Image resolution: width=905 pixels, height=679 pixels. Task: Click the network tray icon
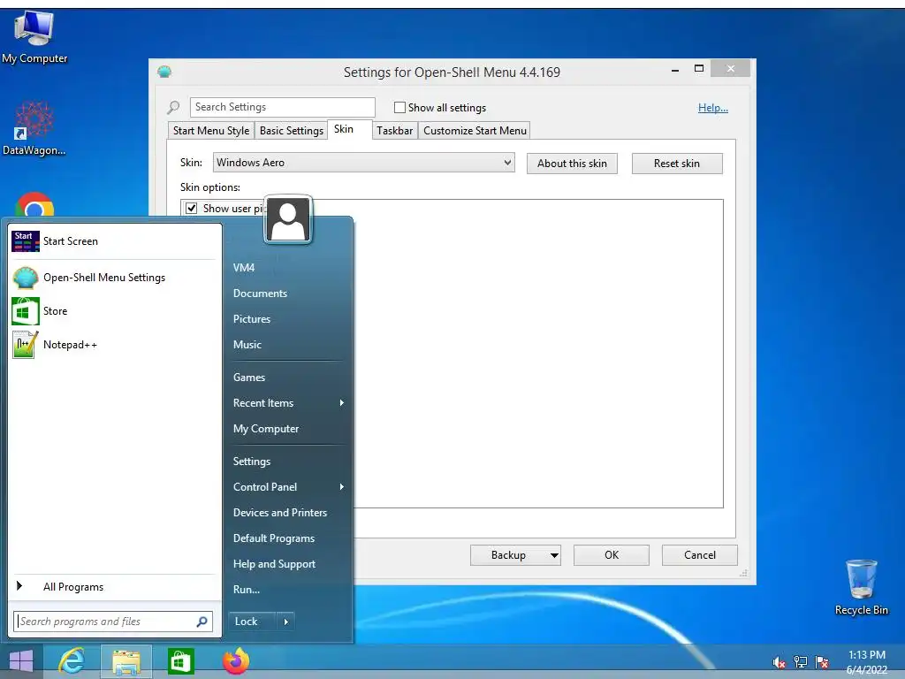coord(801,662)
